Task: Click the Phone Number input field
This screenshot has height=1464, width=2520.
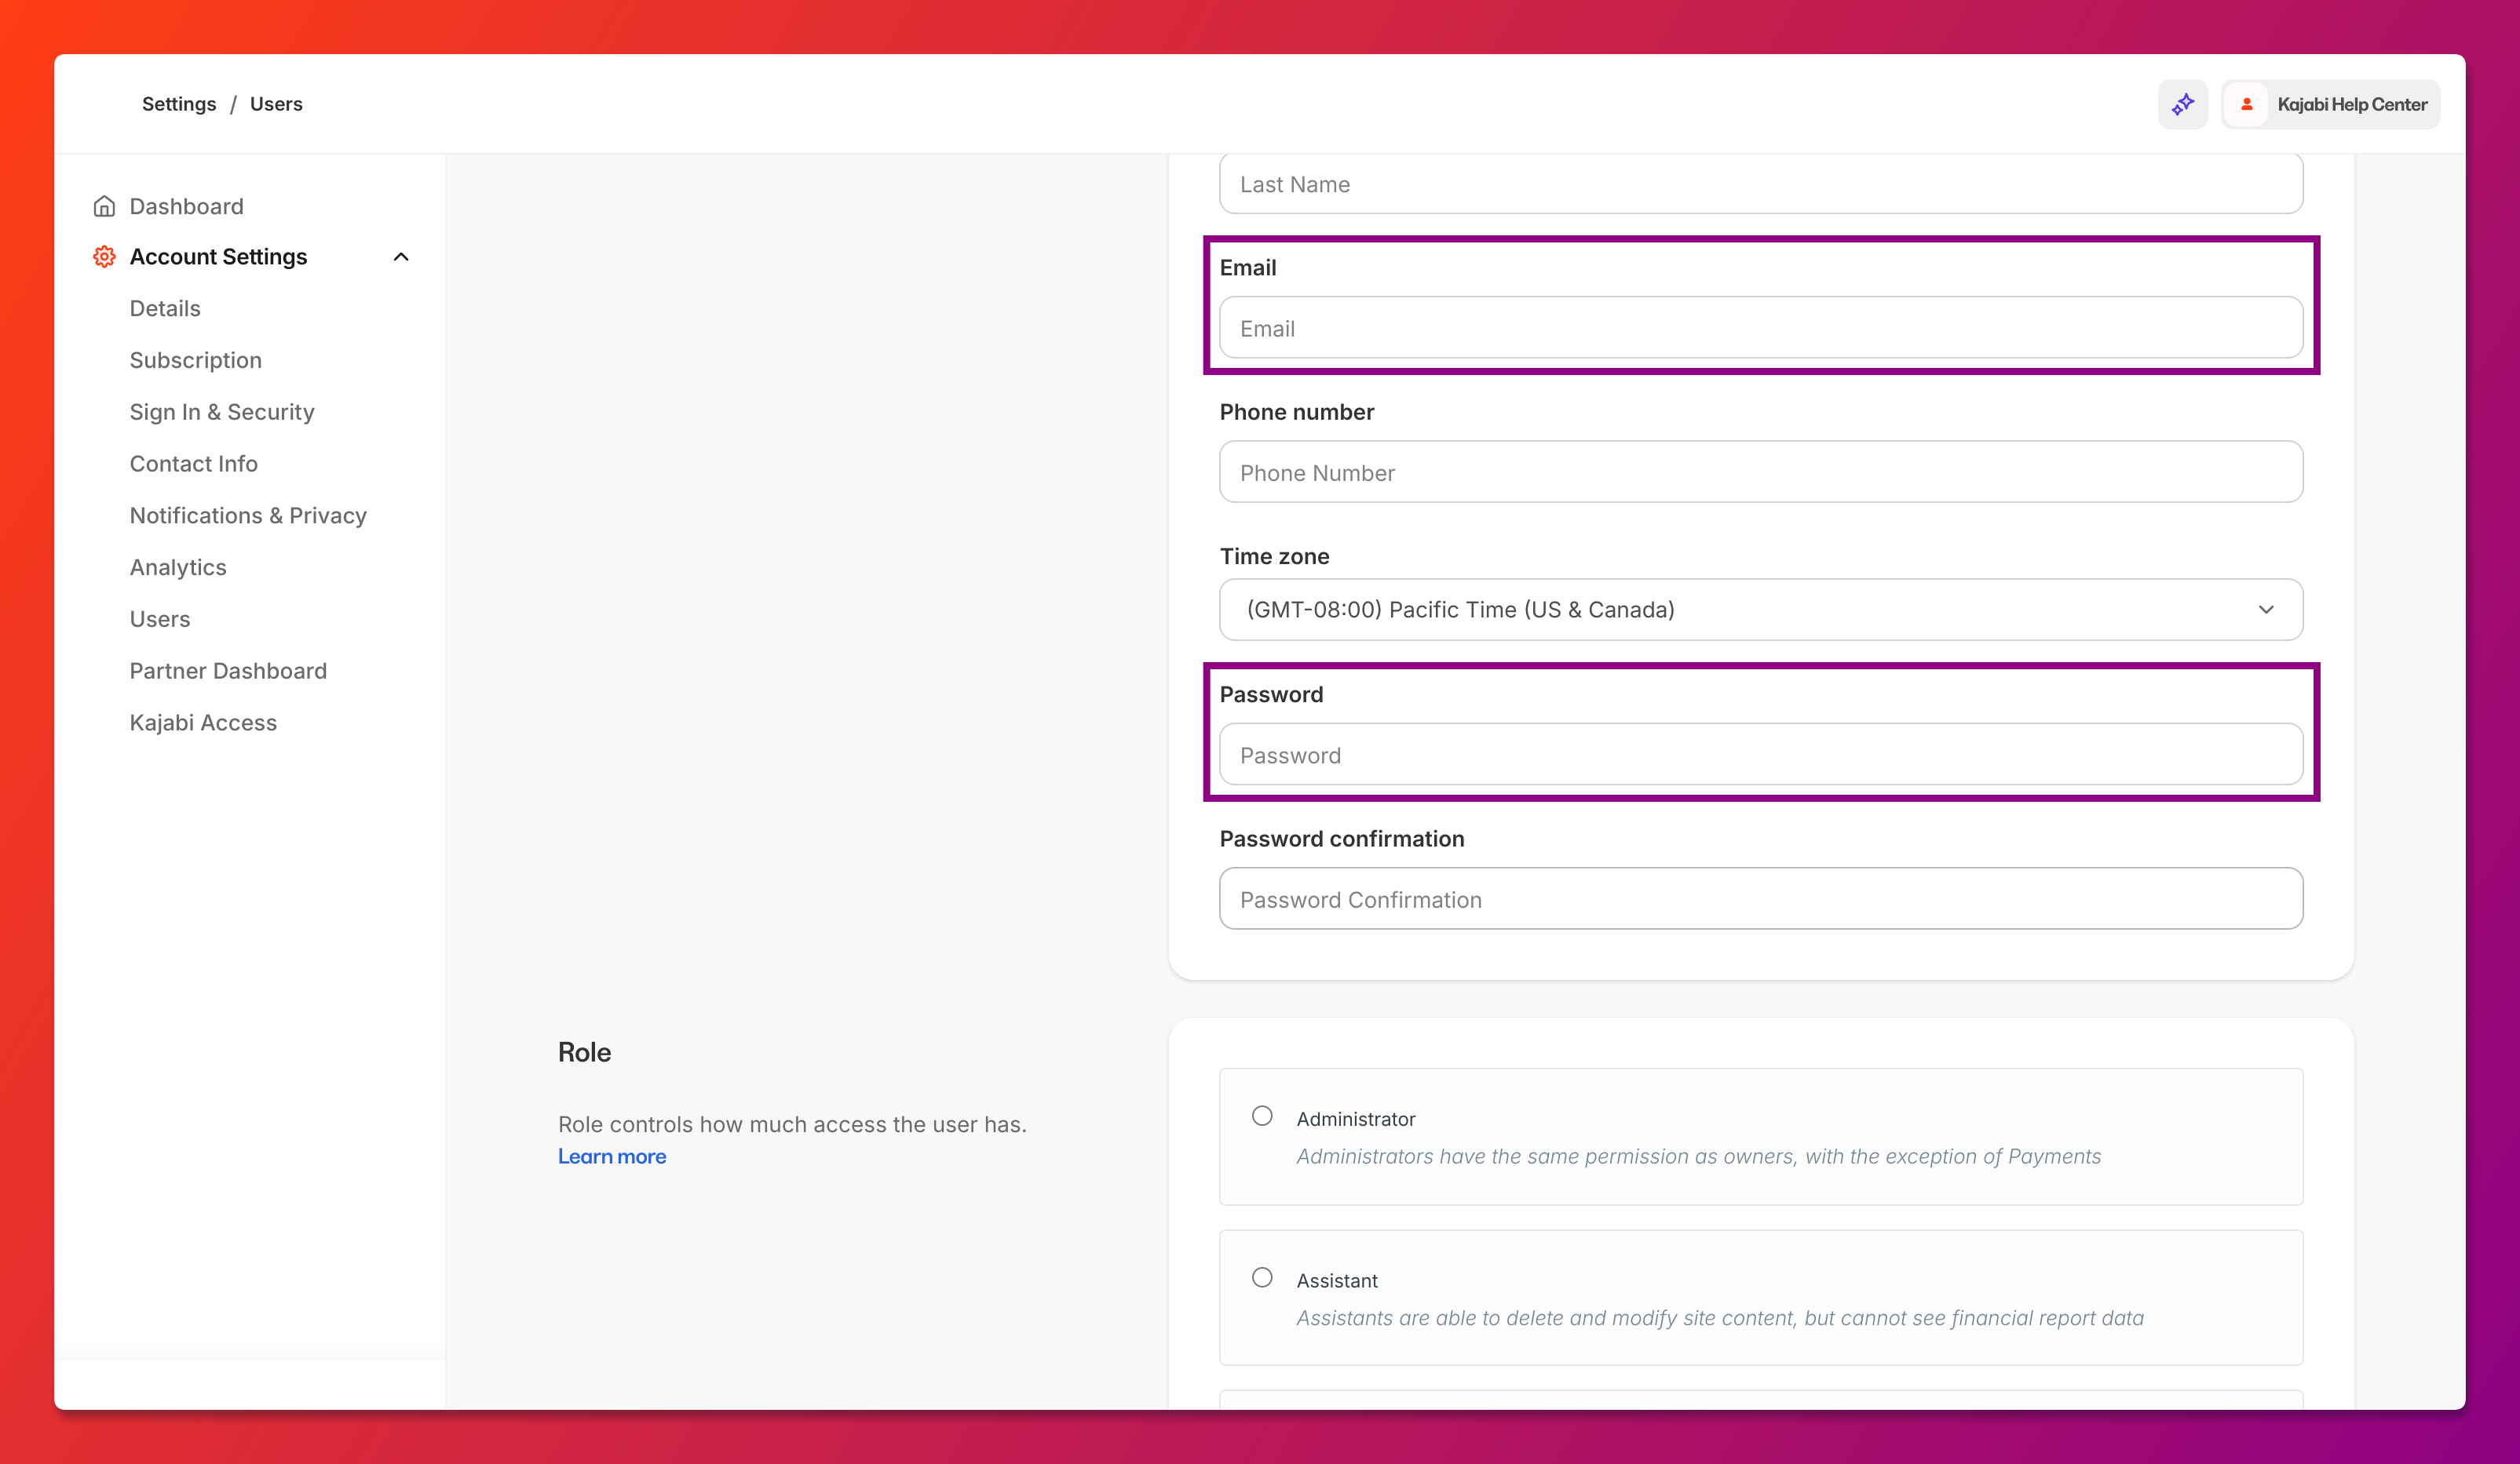Action: [x=1761, y=472]
